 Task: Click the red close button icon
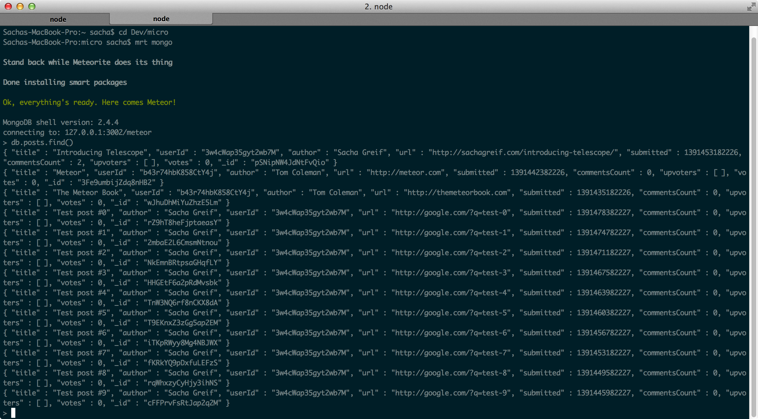click(7, 7)
